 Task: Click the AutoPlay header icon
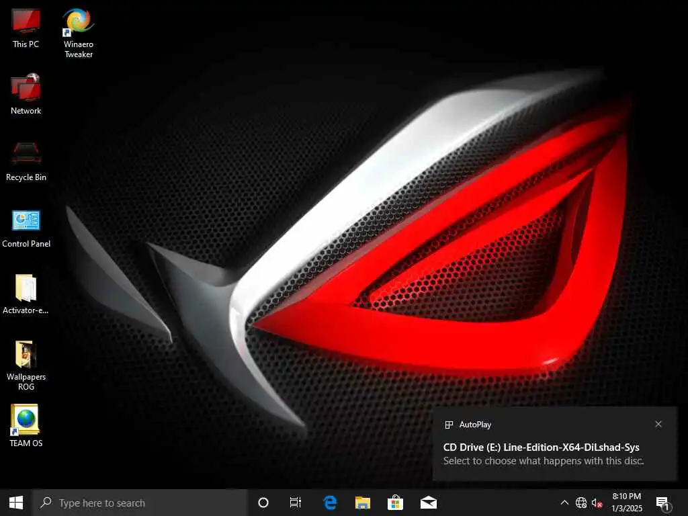449,425
